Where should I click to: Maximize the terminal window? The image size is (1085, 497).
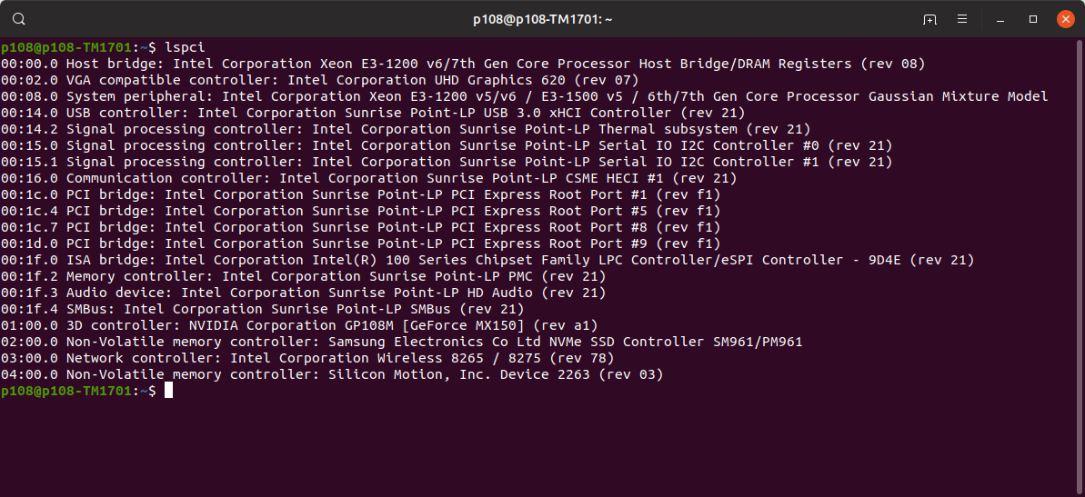(1033, 19)
